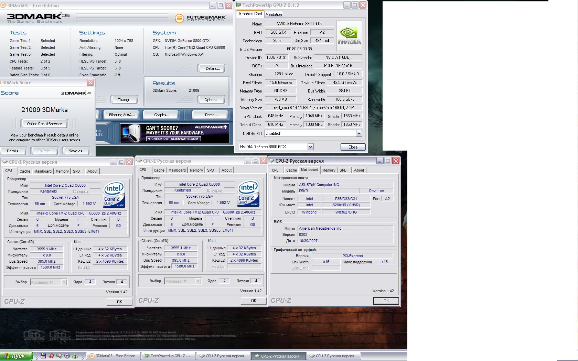Select Graphics Card tab in GPU-Z
This screenshot has width=578, height=361.
tap(250, 14)
